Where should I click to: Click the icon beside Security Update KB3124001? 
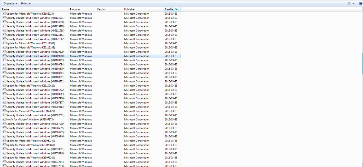click(x=4, y=18)
